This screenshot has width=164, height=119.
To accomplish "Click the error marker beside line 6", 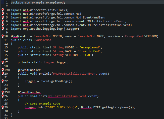I will pos(3,21).
